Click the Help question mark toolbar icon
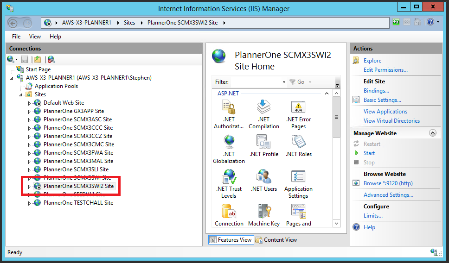 430,22
